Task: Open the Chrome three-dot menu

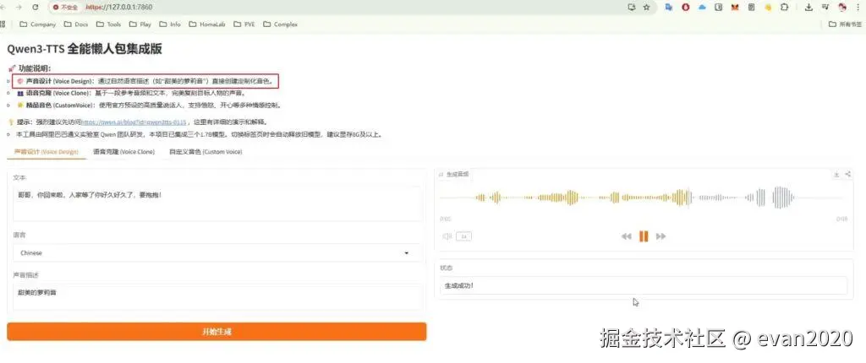Action: [858, 7]
